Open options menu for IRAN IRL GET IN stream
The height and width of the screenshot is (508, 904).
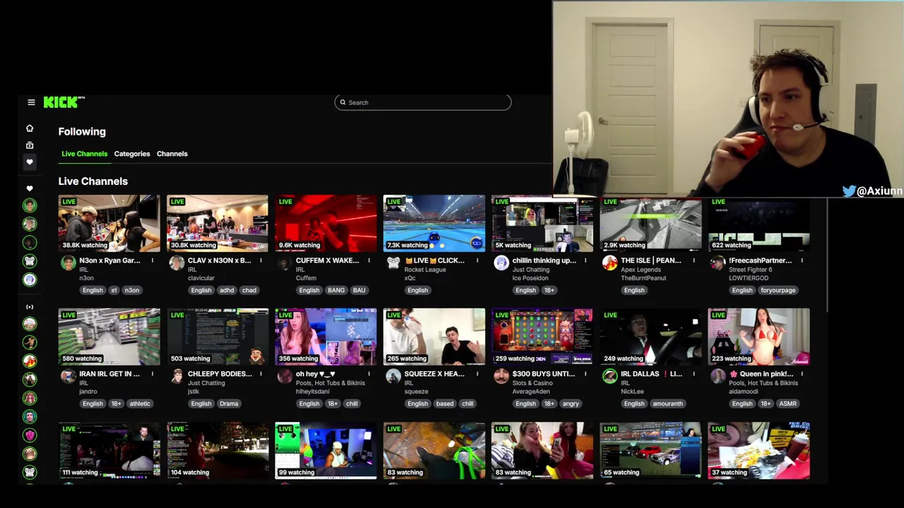(152, 374)
